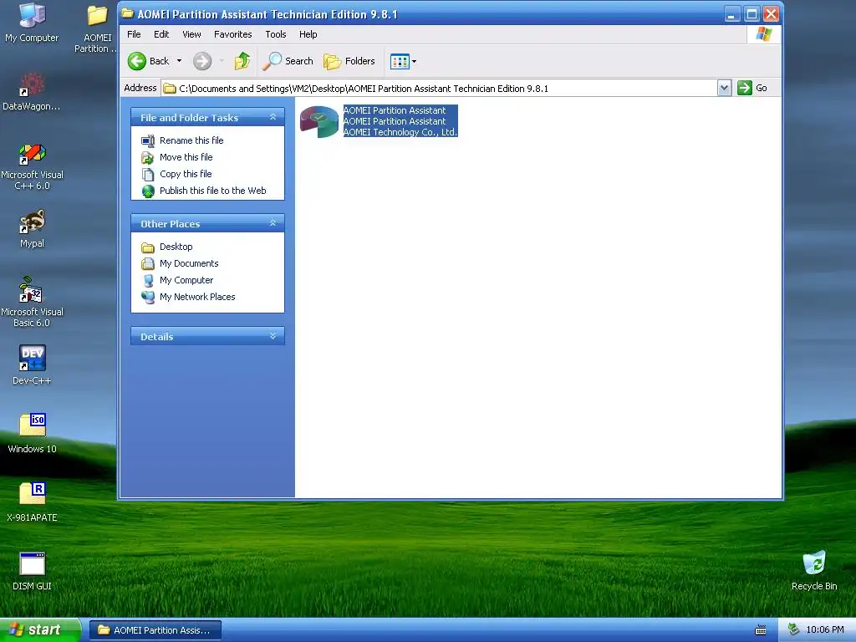Viewport: 856px width, 642px height.
Task: Select the Dev-C++ desktop shortcut
Action: (x=32, y=364)
